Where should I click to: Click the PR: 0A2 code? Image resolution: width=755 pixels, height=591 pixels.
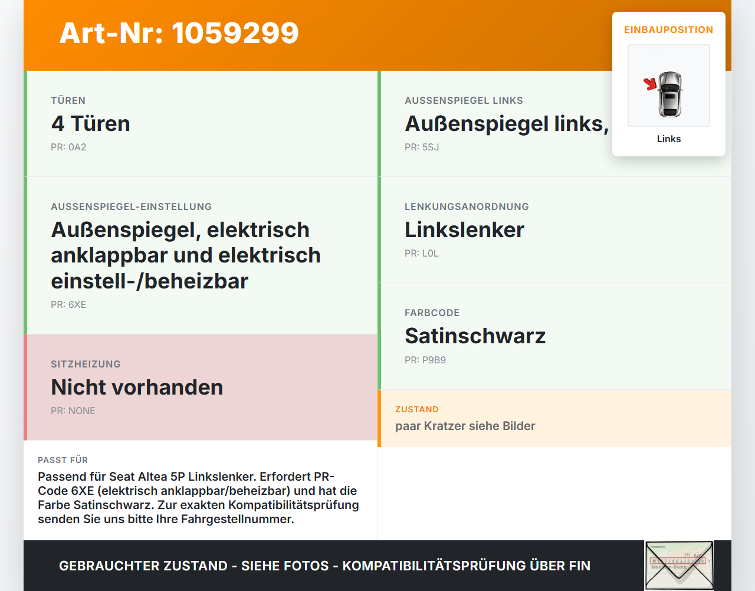pyautogui.click(x=68, y=147)
